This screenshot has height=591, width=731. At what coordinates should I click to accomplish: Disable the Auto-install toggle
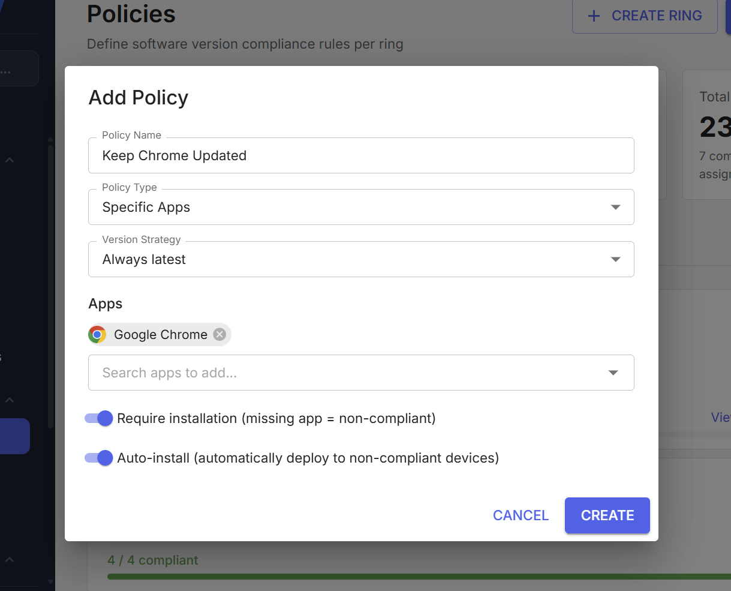98,458
